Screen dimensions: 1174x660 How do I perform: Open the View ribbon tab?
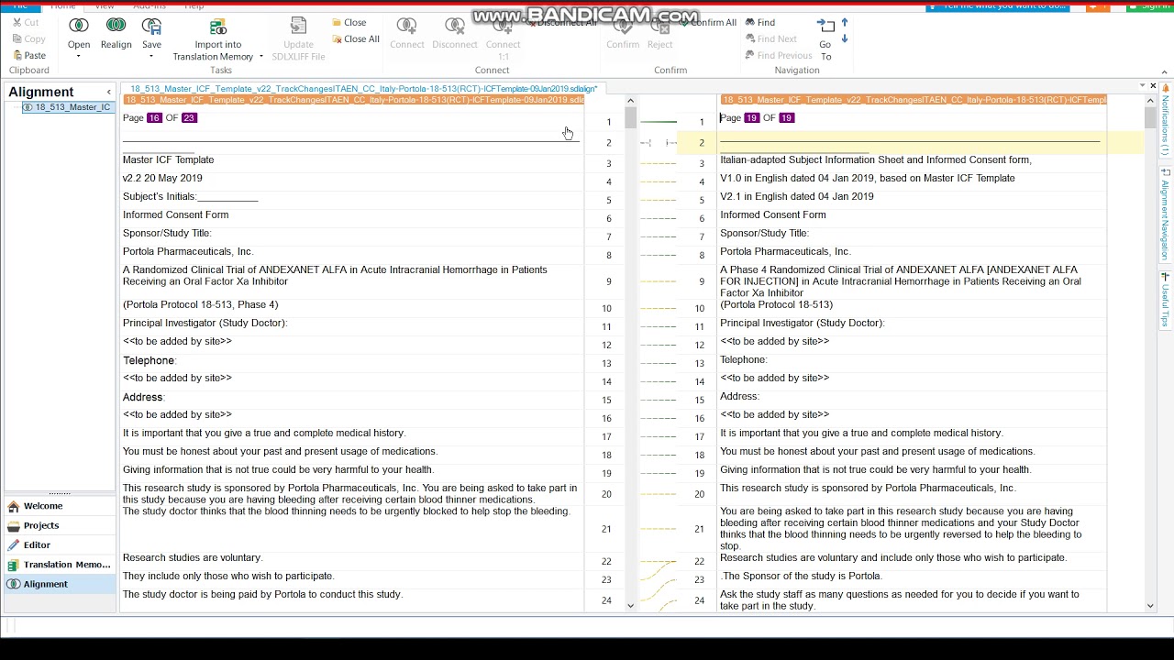click(105, 5)
